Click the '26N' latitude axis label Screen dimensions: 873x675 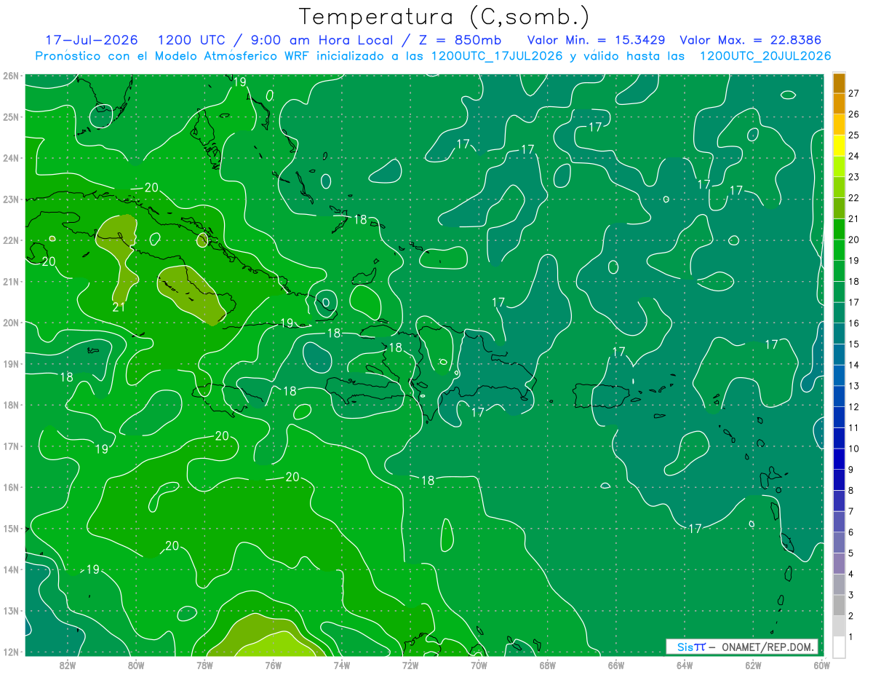(x=11, y=76)
